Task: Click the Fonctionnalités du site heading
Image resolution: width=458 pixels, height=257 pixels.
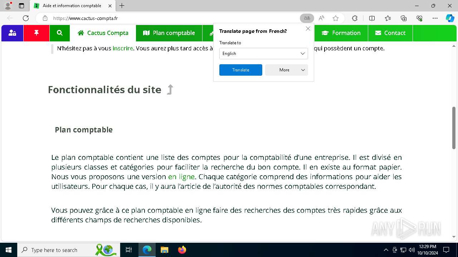Action: click(x=104, y=90)
